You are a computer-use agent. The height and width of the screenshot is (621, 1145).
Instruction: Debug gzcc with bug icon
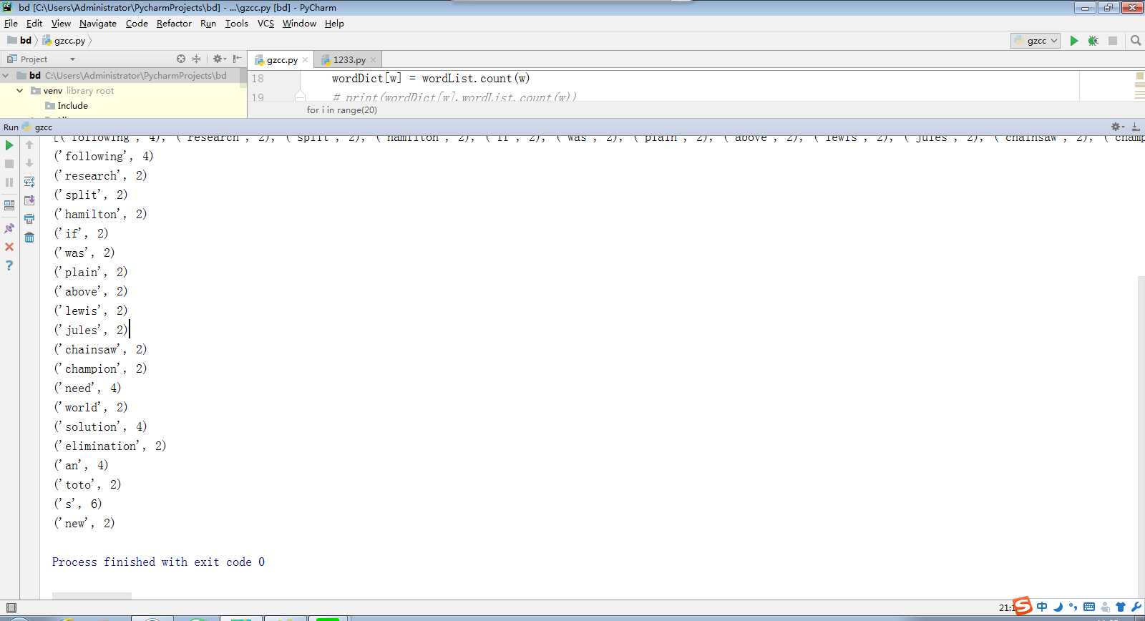tap(1093, 41)
